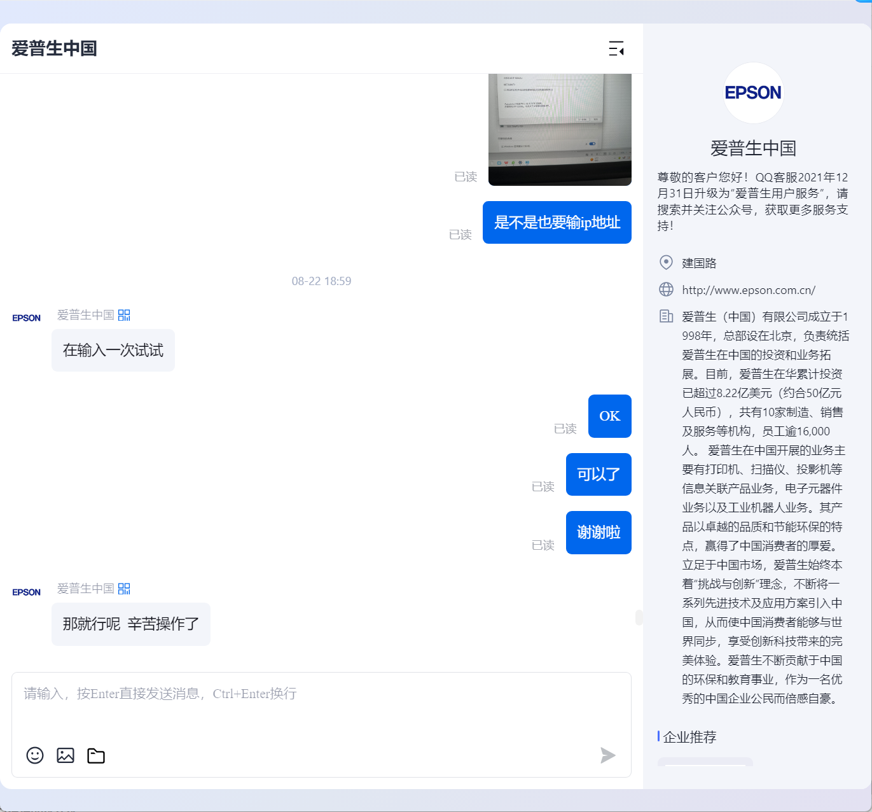Click the 建国路 address text
This screenshot has height=812, width=872.
coord(699,263)
